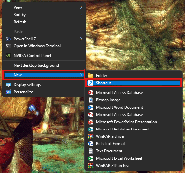Click the Publisher Document icon
Image resolution: width=185 pixels, height=173 pixels.
91,129
